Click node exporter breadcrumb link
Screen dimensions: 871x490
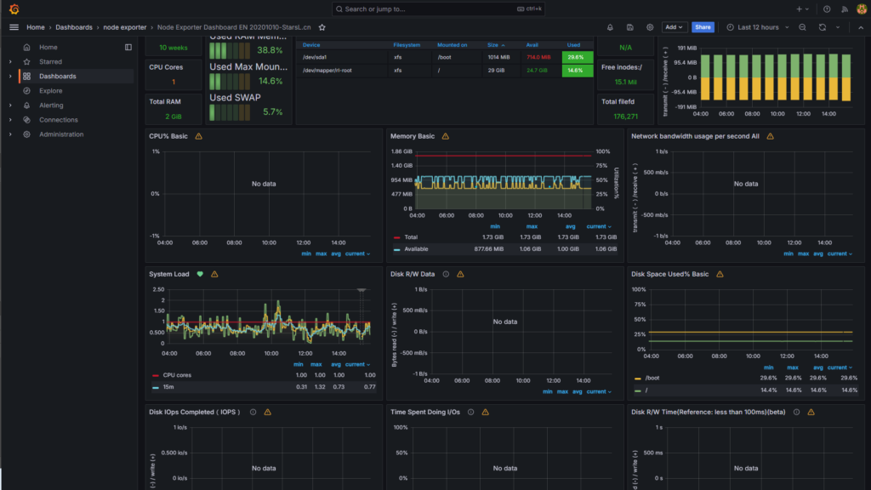(124, 27)
